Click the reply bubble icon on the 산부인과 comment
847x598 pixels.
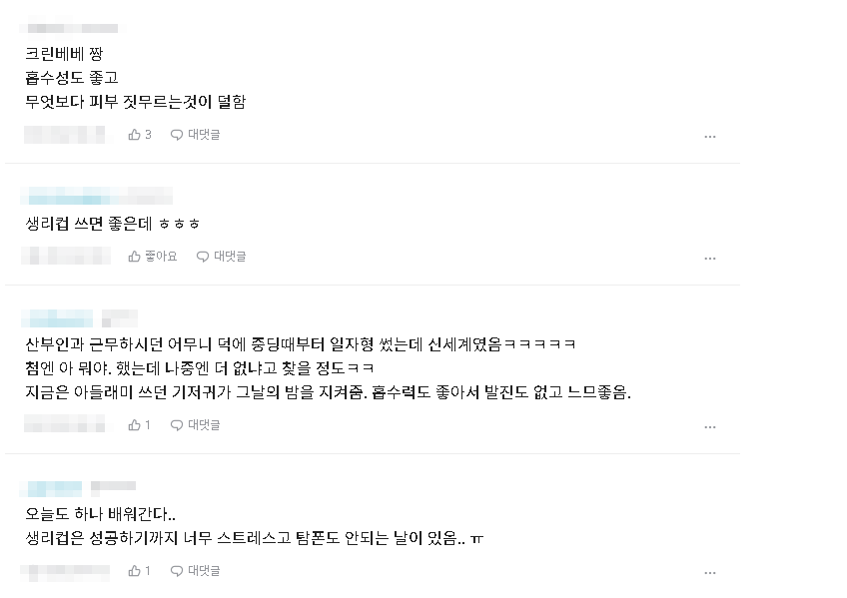tap(177, 425)
